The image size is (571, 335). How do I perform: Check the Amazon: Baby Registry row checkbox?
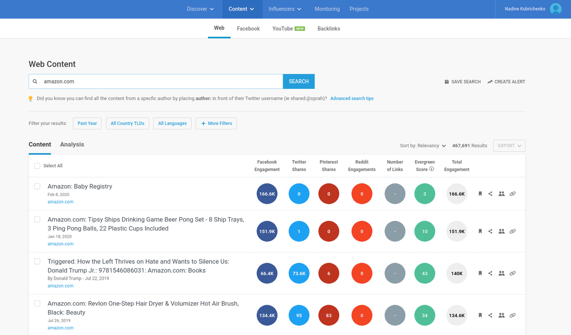pyautogui.click(x=37, y=186)
